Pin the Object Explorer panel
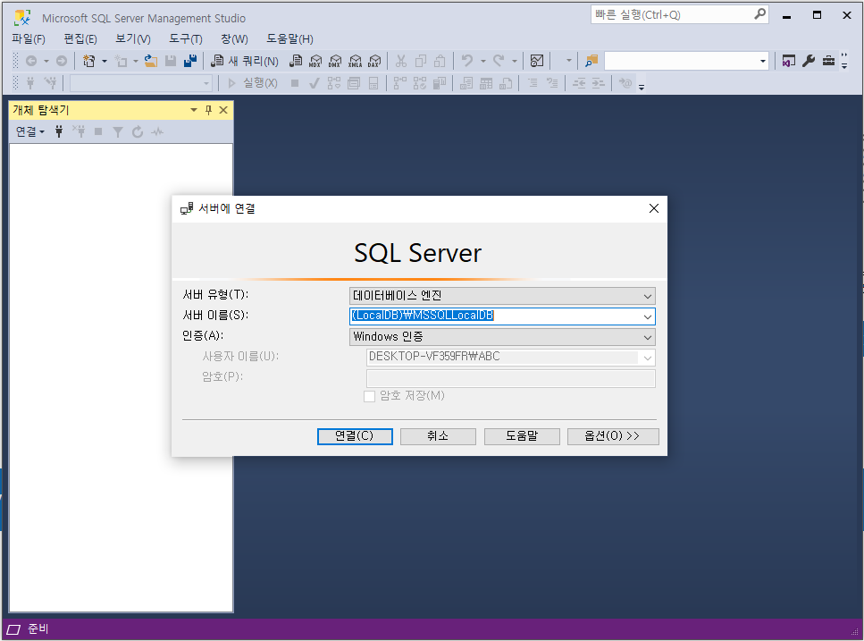This screenshot has width=864, height=641. [208, 110]
